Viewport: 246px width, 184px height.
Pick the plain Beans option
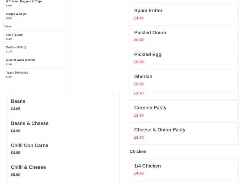[x=18, y=102]
